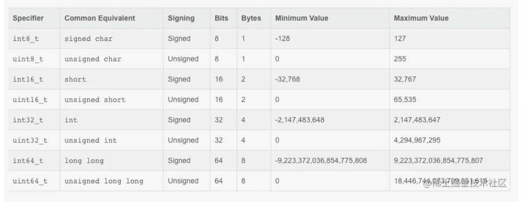Select the int8_t specifier cell

pyautogui.click(x=26, y=39)
